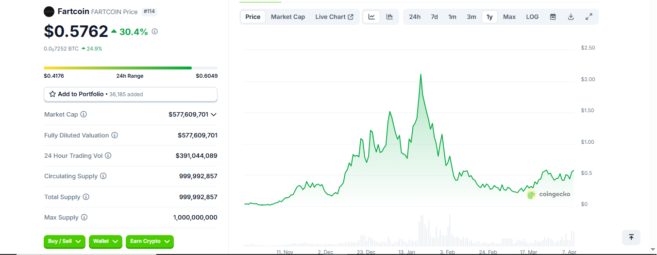Set chart range to 1y
This screenshot has height=255, width=657.
point(489,17)
